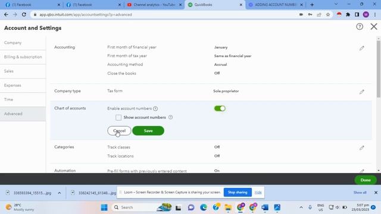The width and height of the screenshot is (381, 214).
Task: Close the downloads bar
Action: [376, 193]
